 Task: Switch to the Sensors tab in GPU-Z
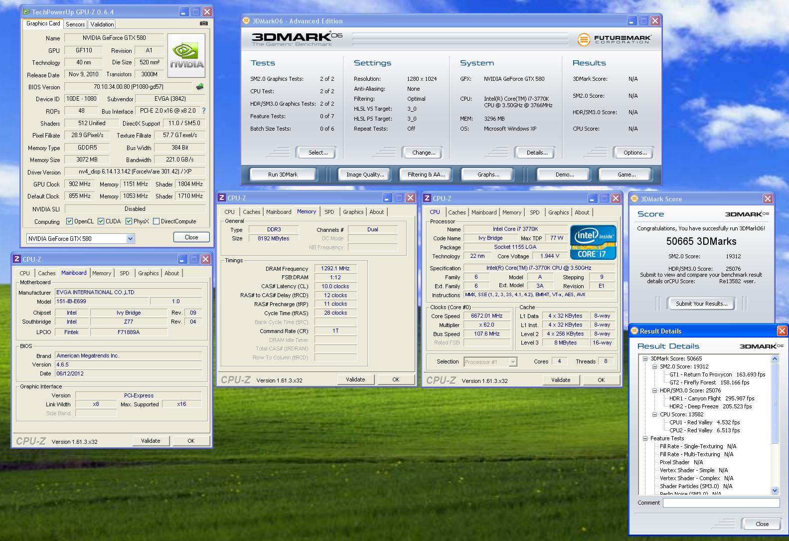click(x=75, y=24)
